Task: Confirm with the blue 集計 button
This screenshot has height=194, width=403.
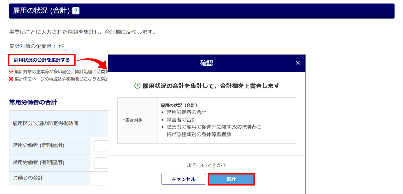Action: tap(231, 179)
